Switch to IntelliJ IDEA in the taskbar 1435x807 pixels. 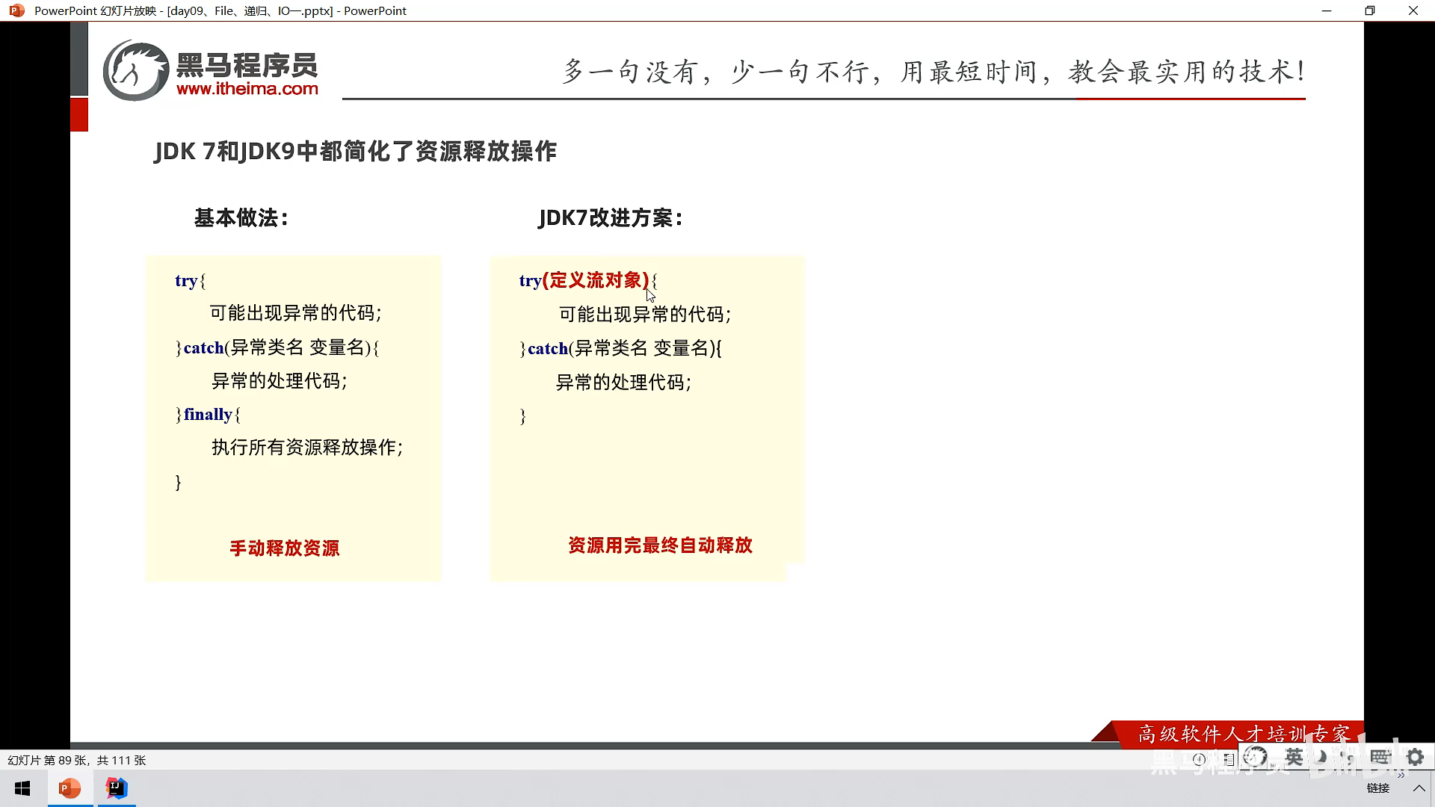point(117,788)
